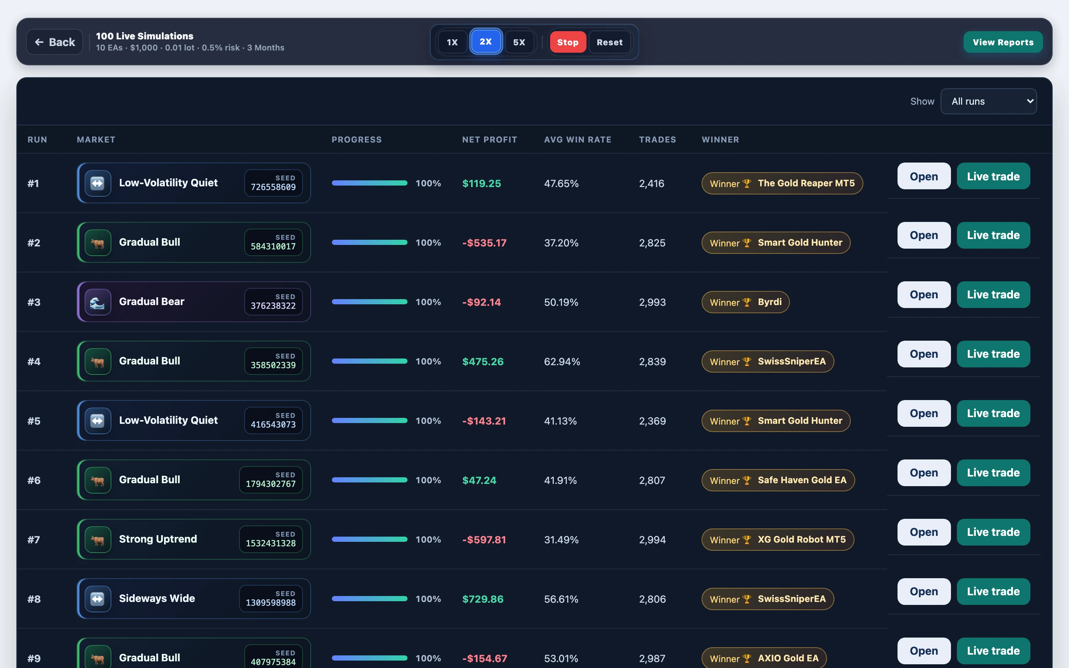Click trophy icon beside XG Gold Robot MT5

point(747,540)
